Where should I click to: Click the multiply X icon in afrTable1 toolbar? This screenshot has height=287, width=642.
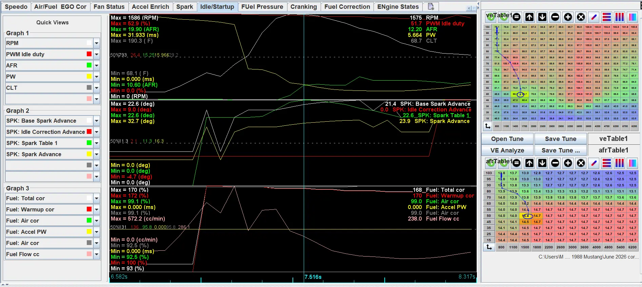tap(581, 163)
